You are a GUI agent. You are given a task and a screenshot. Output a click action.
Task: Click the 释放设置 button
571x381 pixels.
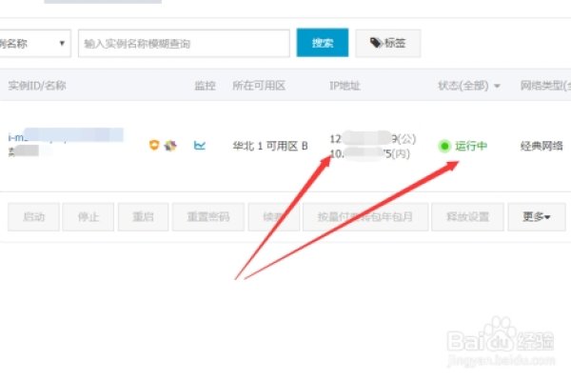click(x=467, y=217)
